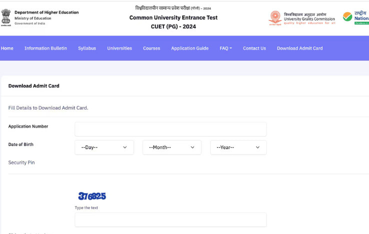Click the Application Number label

(x=28, y=126)
